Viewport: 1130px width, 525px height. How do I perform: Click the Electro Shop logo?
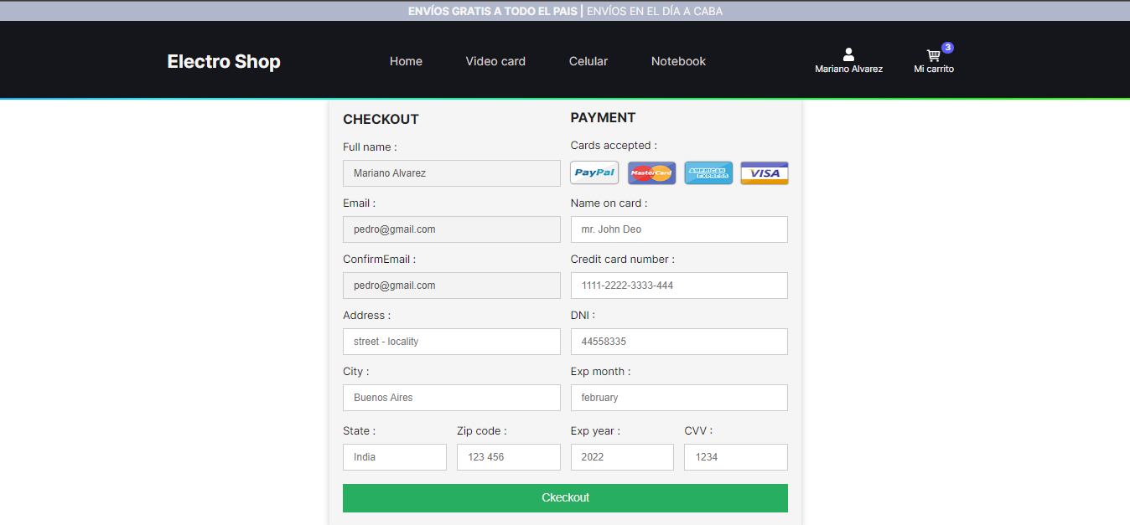223,61
